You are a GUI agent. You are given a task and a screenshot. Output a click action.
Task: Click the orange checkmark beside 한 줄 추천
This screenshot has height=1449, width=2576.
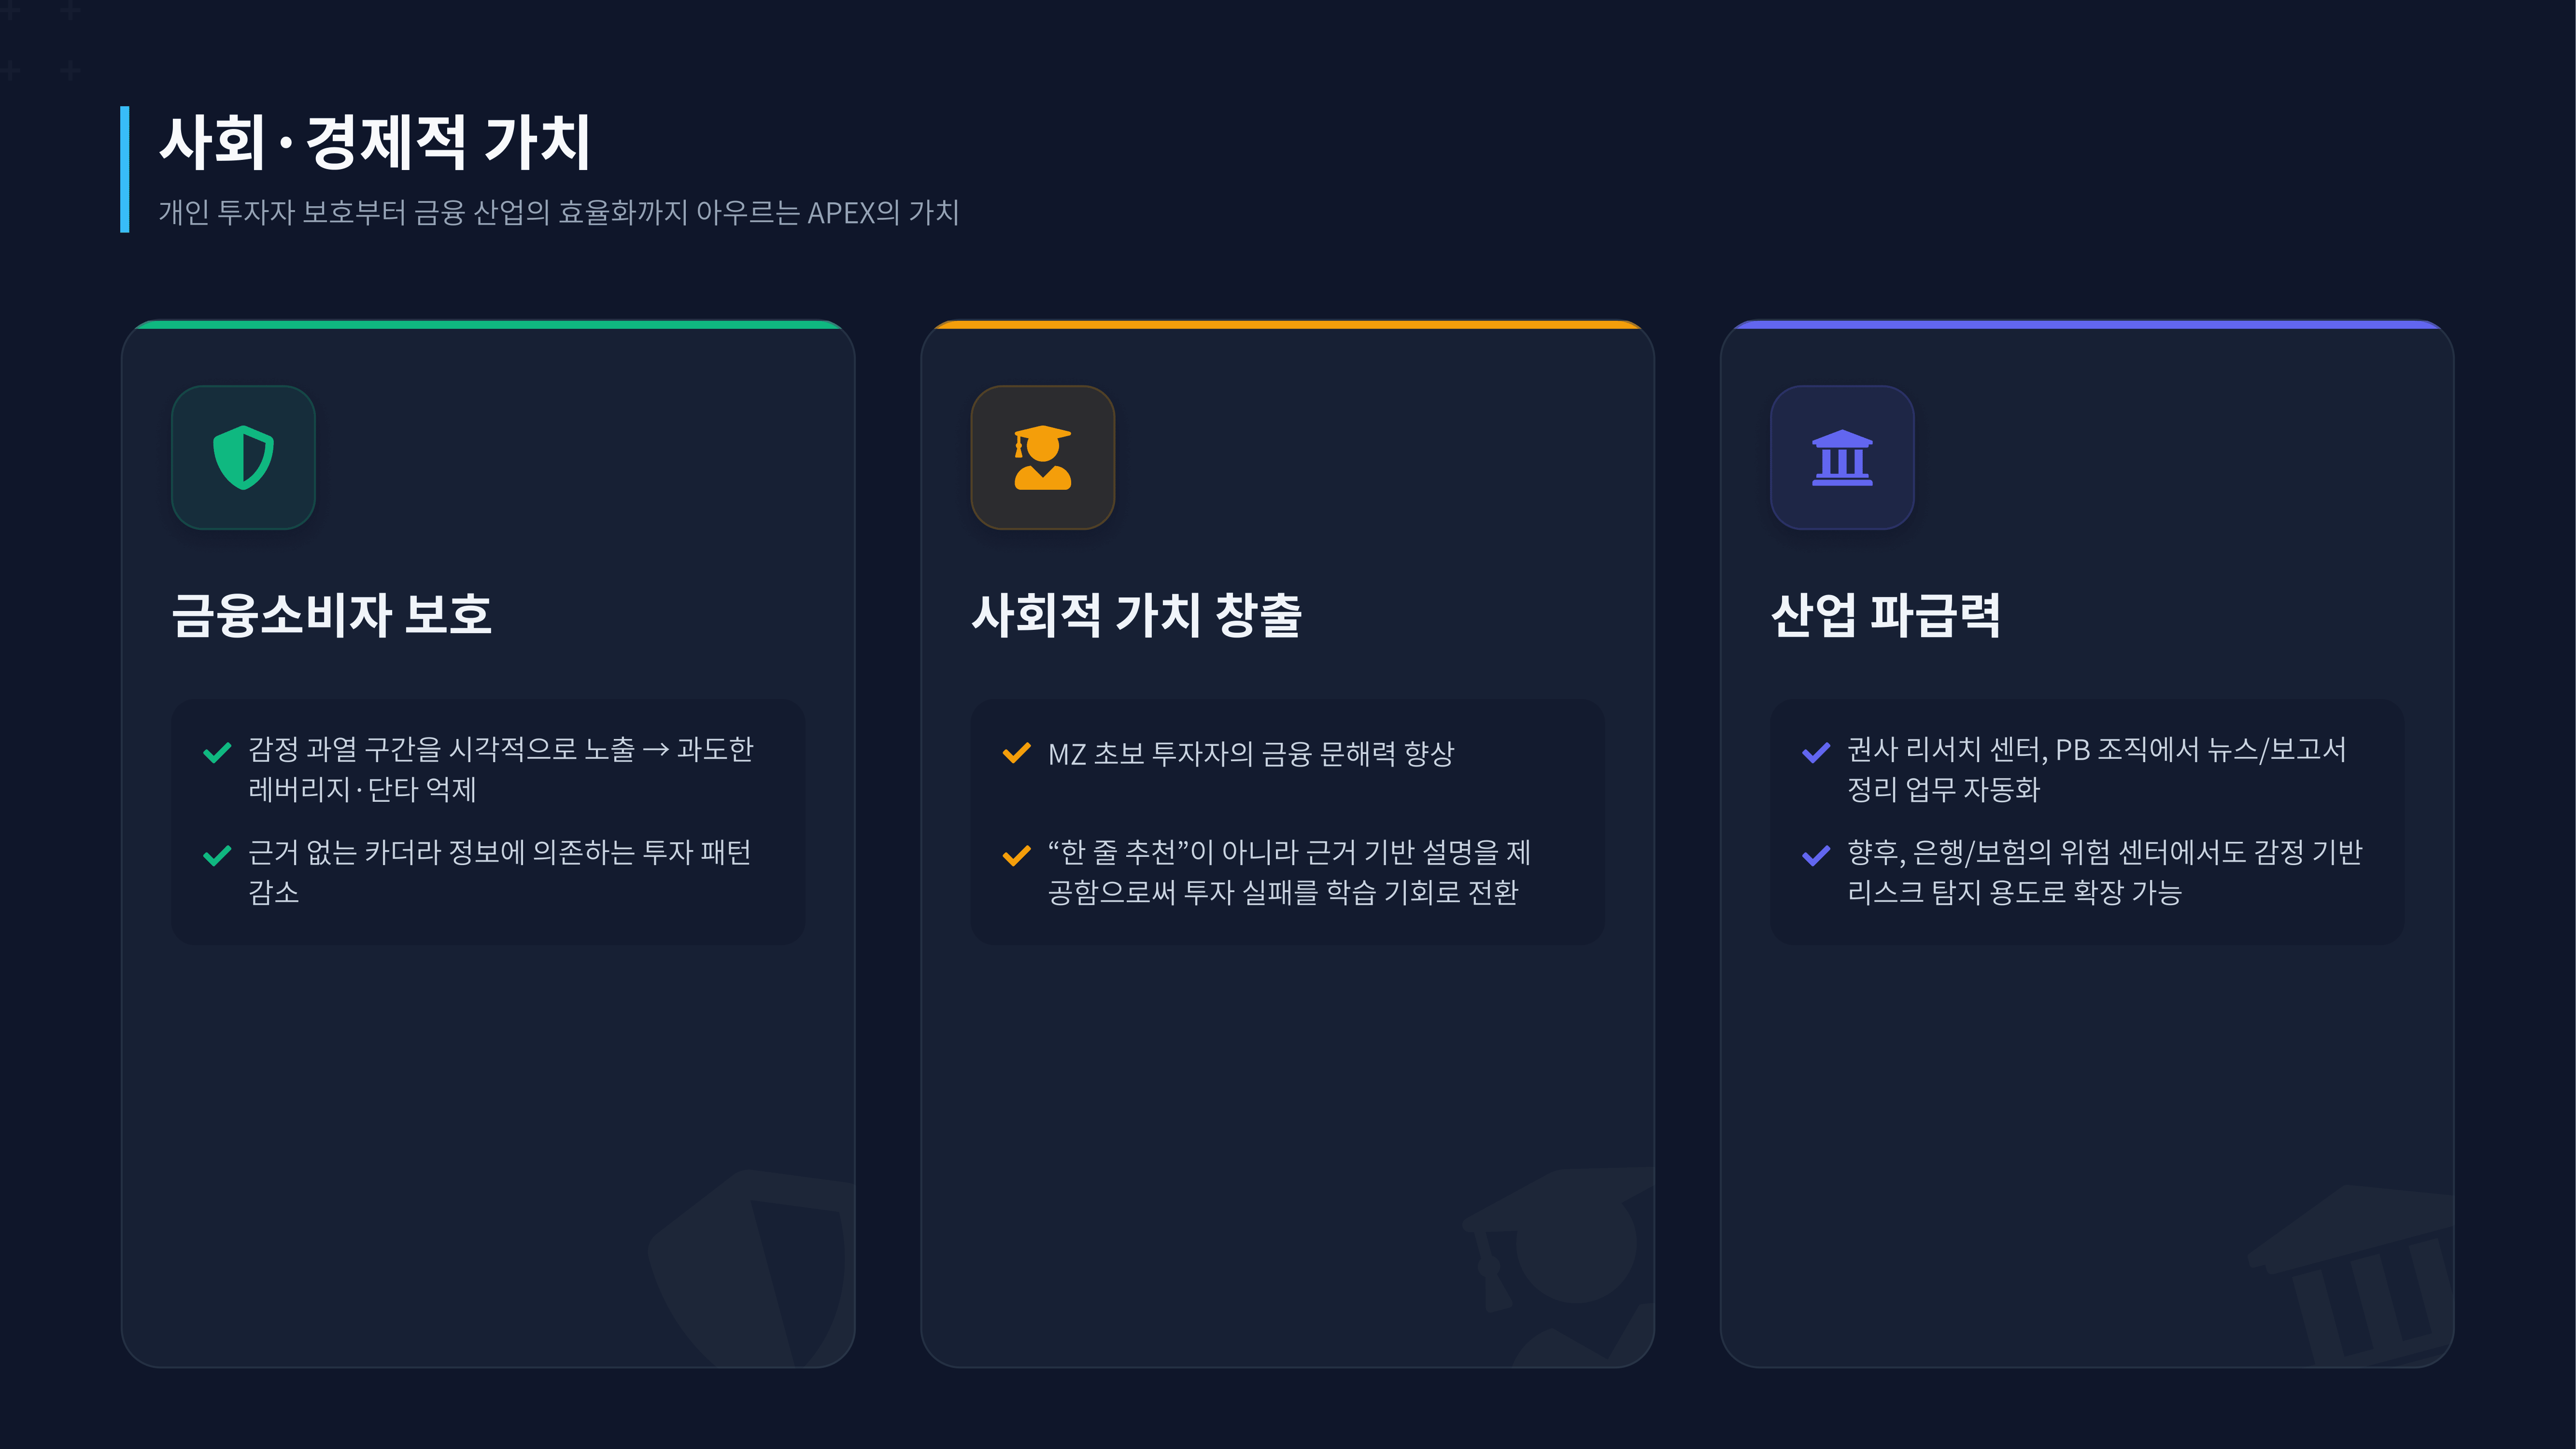[1016, 855]
